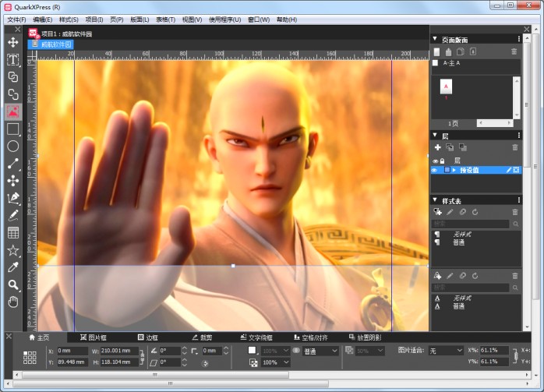
Task: Click the W width field 210.001 mm
Action: tap(119, 351)
